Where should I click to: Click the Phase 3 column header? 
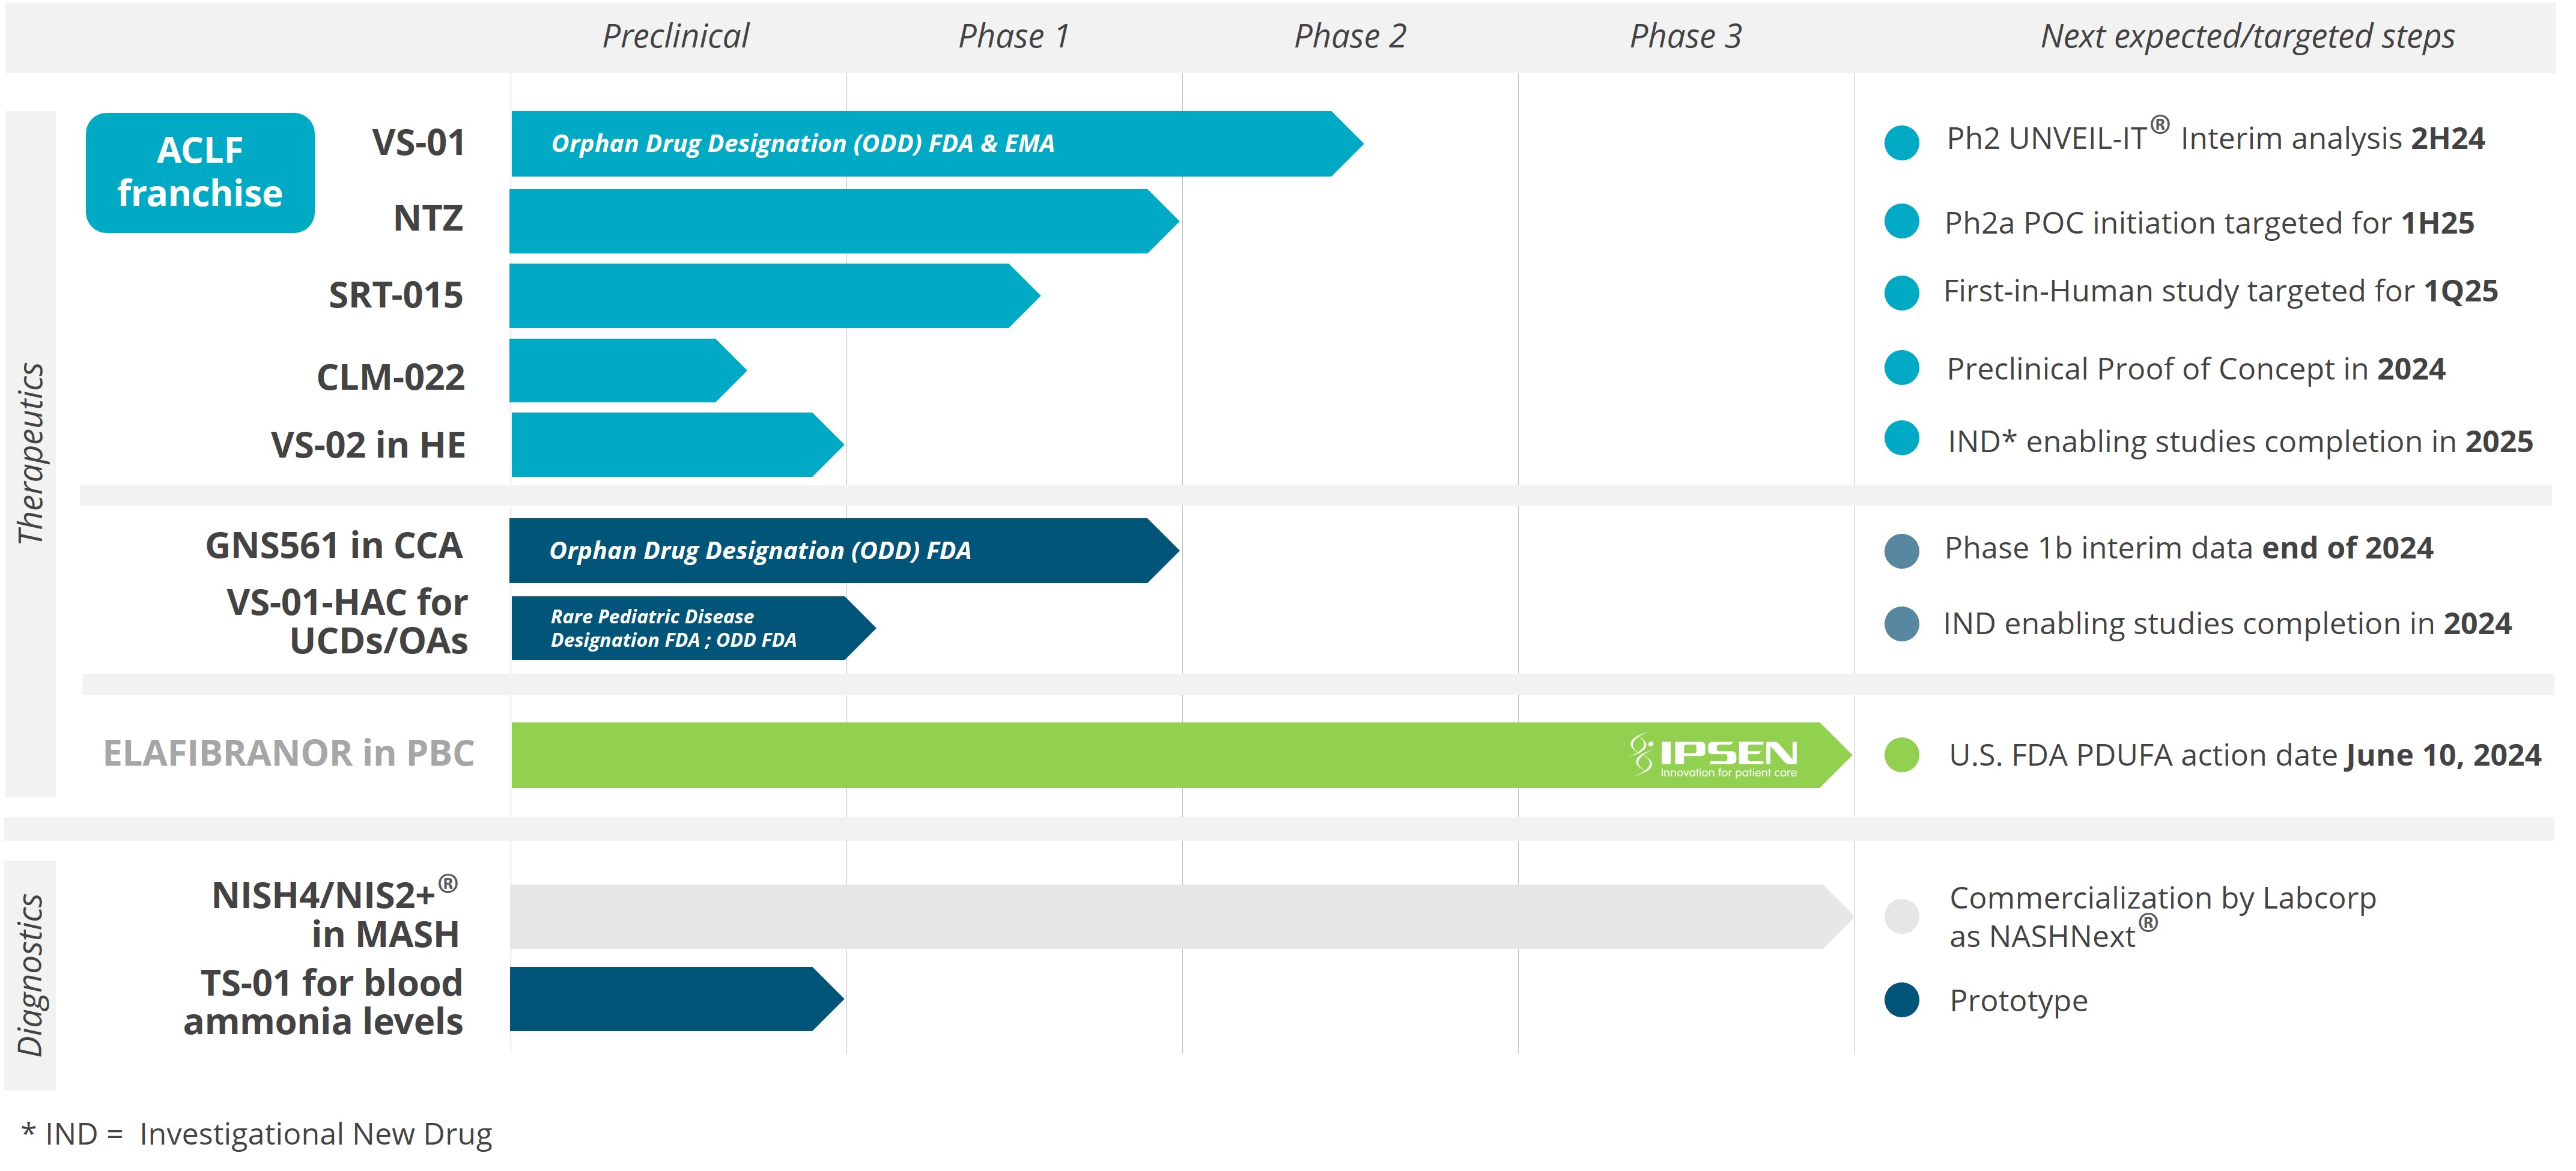click(1686, 37)
